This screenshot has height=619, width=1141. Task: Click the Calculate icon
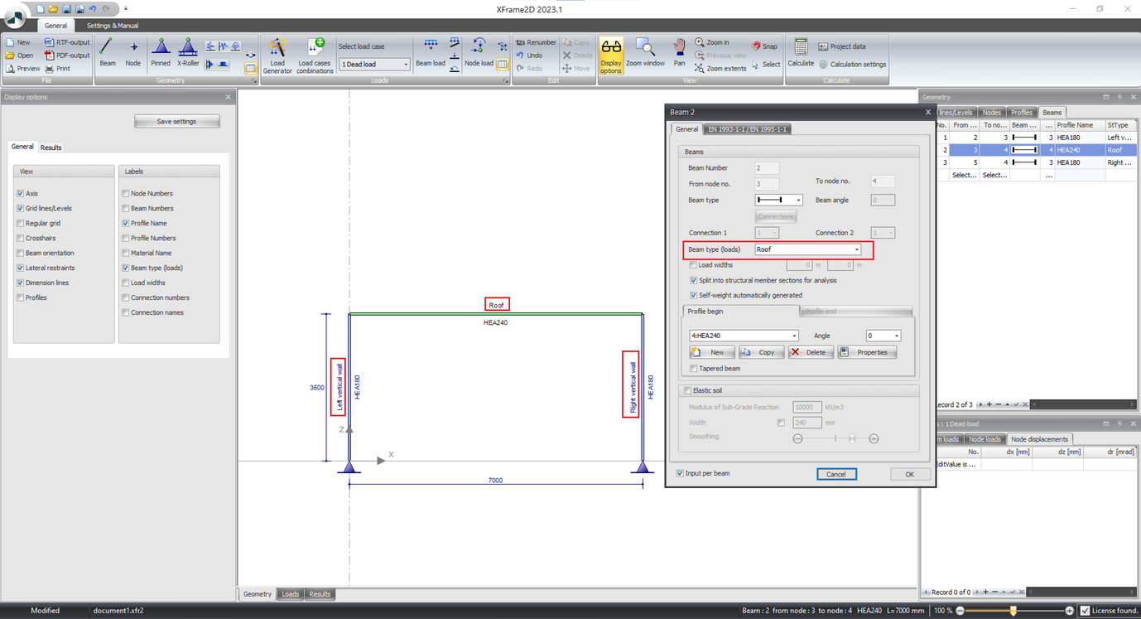800,52
